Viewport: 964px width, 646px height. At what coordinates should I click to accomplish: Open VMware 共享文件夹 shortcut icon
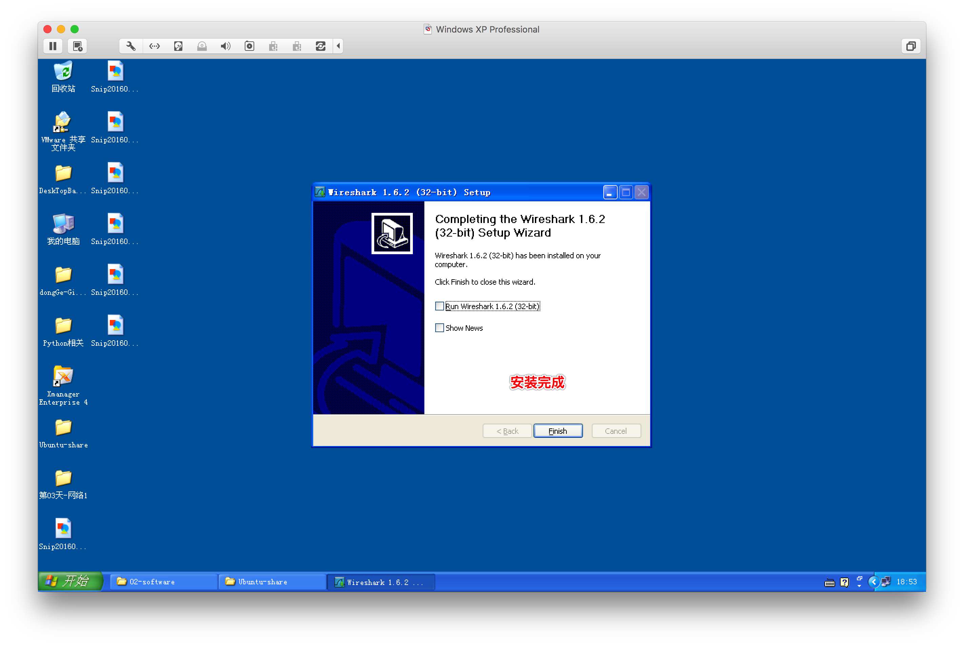point(63,122)
